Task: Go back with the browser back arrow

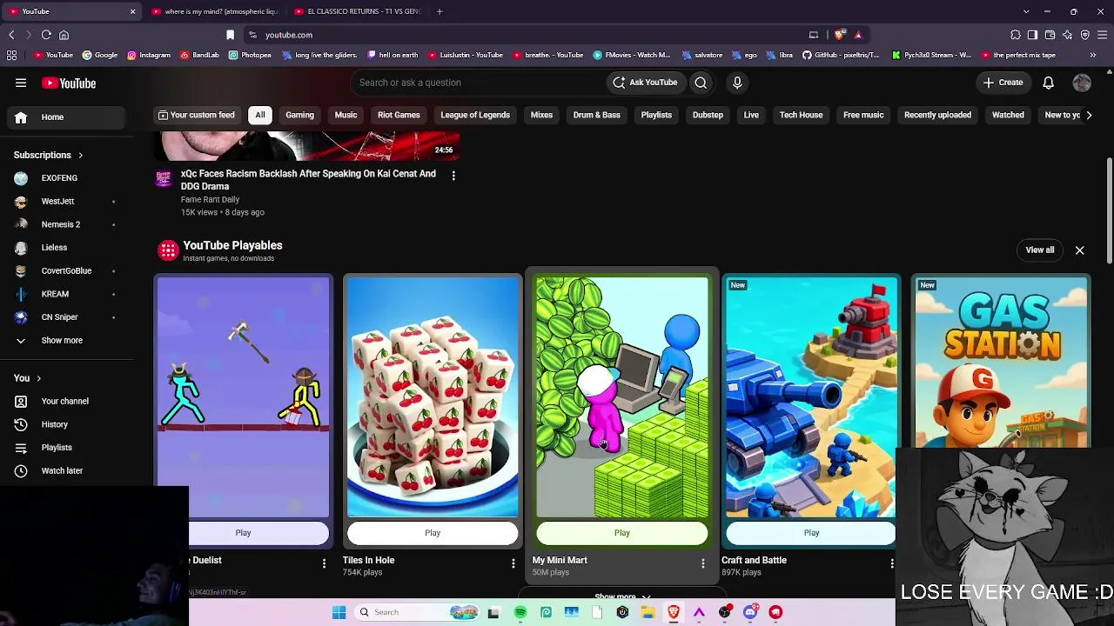Action: [11, 35]
